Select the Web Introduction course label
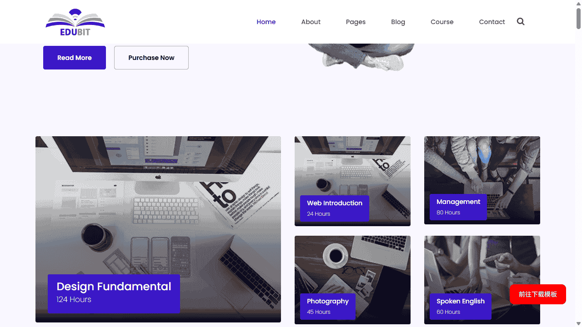This screenshot has height=327, width=582. pos(334,208)
